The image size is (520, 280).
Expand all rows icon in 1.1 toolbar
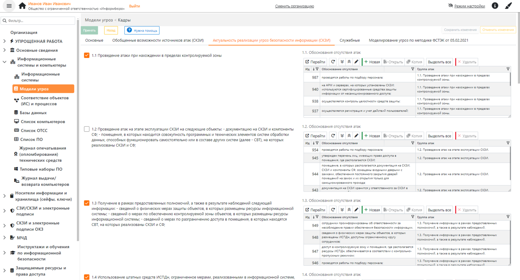(342, 62)
